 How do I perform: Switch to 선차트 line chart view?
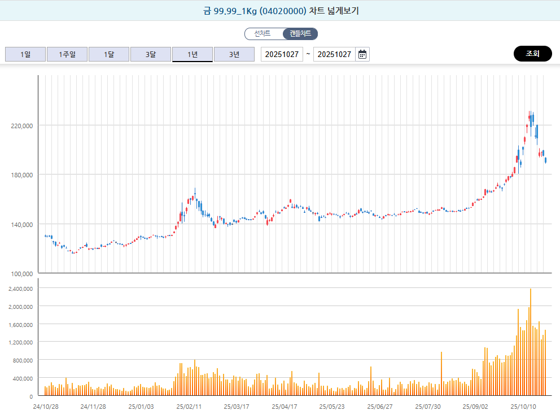click(262, 34)
